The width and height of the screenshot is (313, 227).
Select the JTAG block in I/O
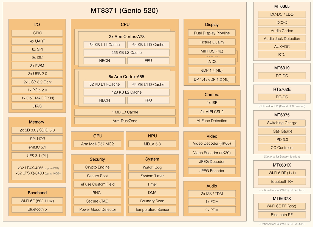(37, 106)
